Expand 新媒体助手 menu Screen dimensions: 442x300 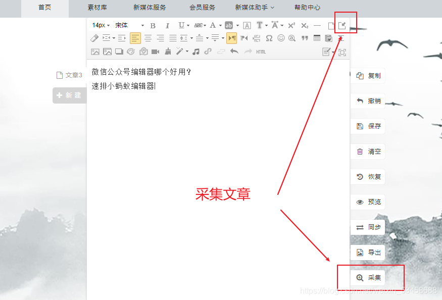255,8
